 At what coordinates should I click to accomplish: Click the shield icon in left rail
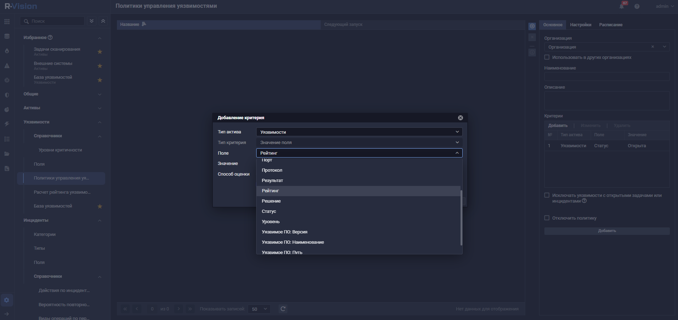point(7,95)
